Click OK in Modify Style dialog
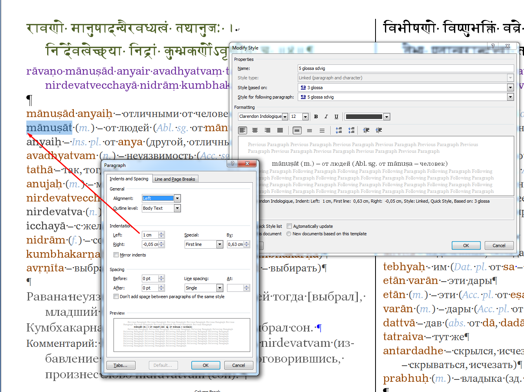524x392 pixels. (466, 245)
